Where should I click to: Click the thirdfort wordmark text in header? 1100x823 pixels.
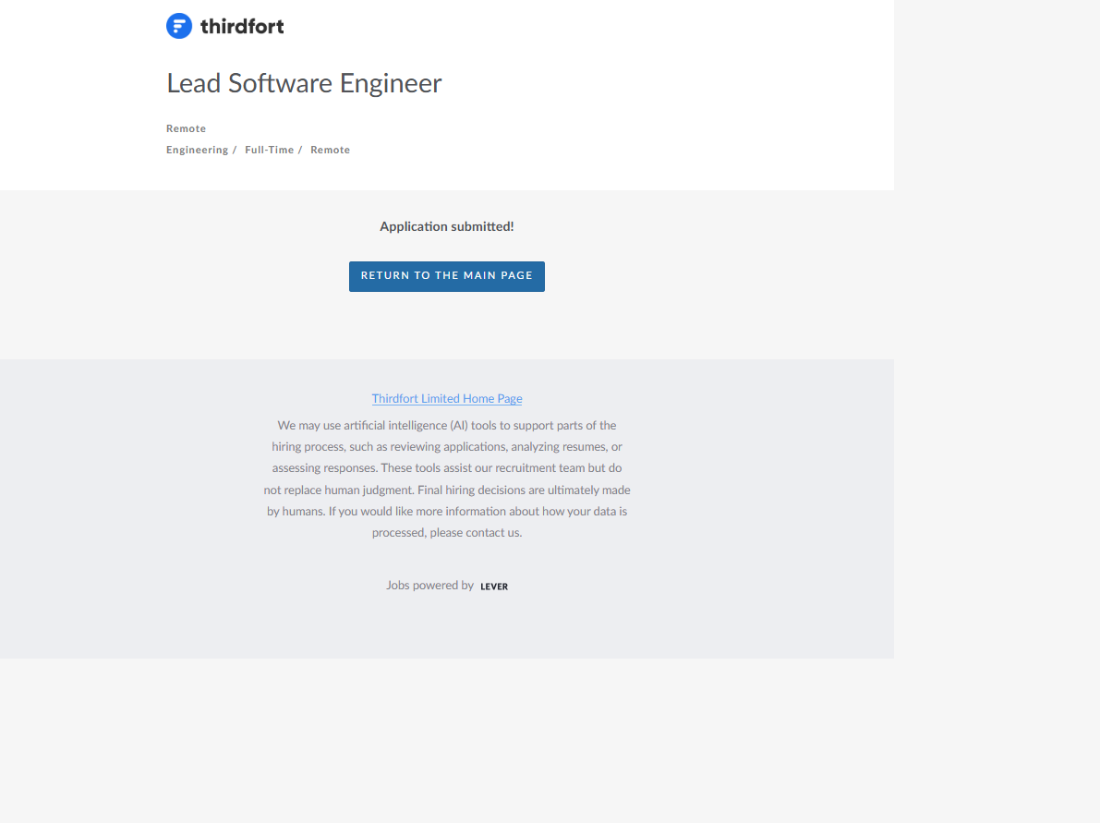242,27
